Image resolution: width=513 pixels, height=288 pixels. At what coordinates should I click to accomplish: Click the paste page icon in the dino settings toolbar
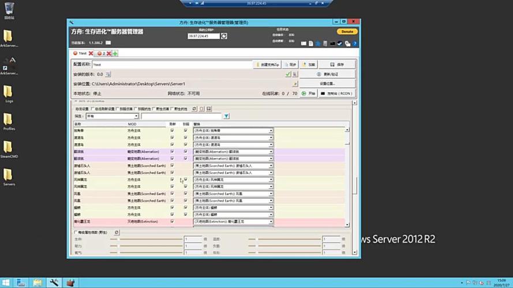201,109
